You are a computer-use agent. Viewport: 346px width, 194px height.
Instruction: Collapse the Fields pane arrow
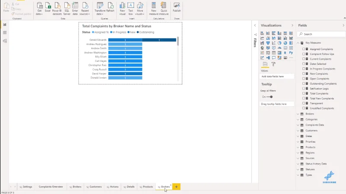(343, 25)
